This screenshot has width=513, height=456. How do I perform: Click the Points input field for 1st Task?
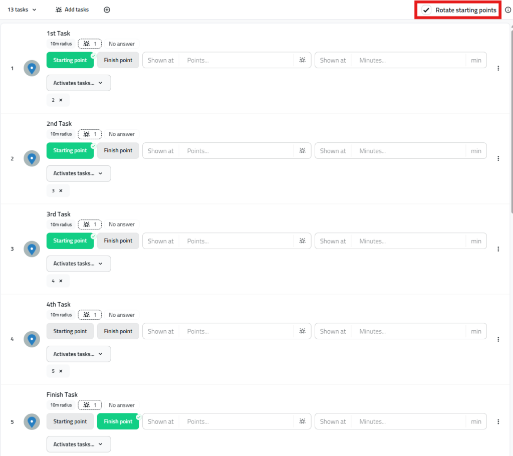pyautogui.click(x=238, y=60)
